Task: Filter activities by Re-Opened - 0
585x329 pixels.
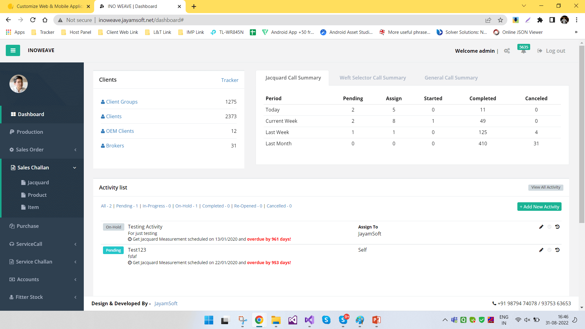Action: pos(248,206)
